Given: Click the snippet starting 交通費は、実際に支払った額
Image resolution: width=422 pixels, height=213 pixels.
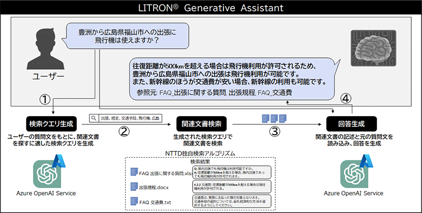Looking at the screenshot, I should 232,202.
